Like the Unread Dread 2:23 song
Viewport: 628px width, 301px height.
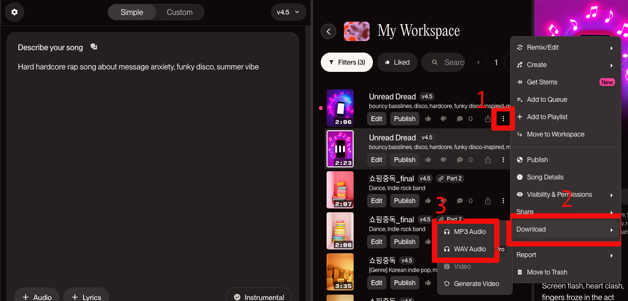(428, 160)
